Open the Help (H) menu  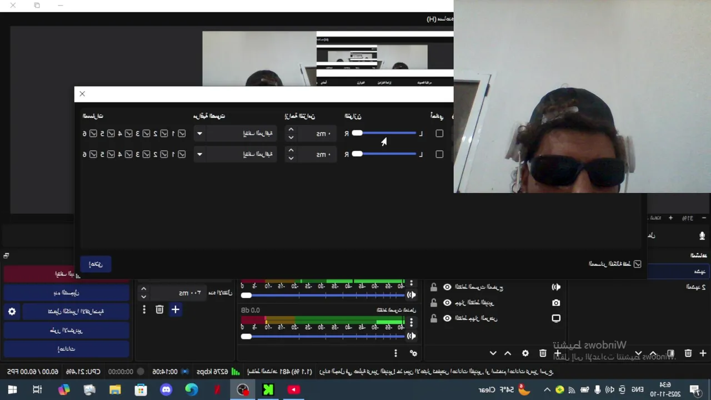coord(439,19)
